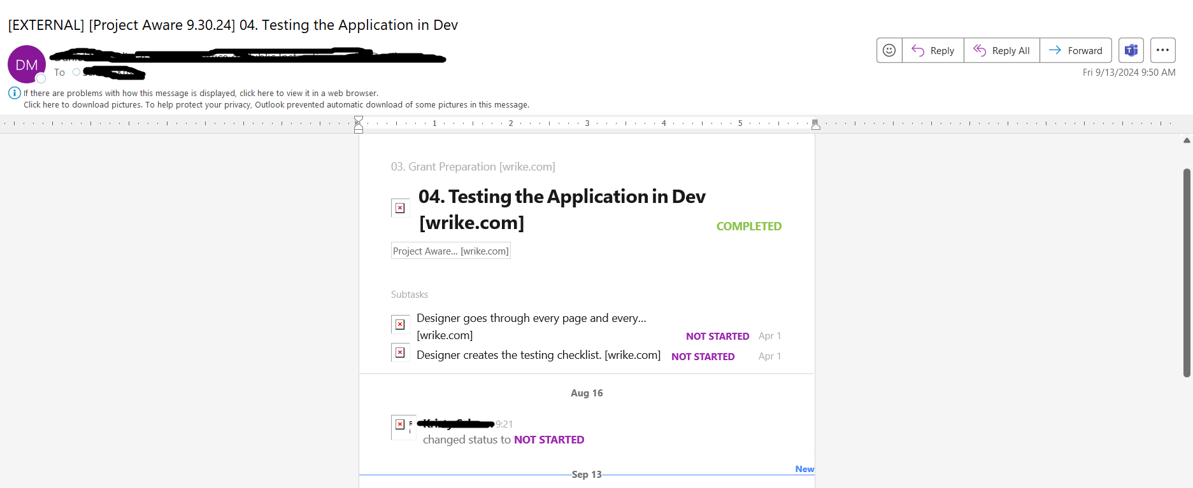Open subtask Designer goes through every page link

tap(531, 326)
